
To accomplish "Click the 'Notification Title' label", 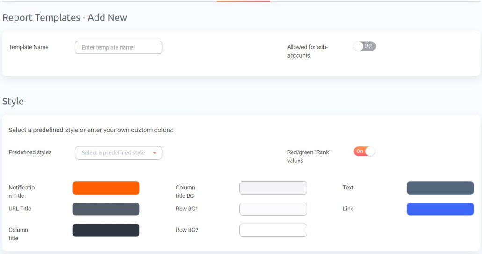I will point(22,192).
